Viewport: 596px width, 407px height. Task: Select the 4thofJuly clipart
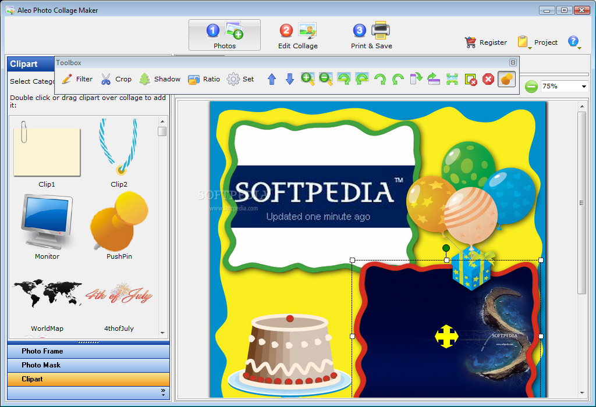119,307
